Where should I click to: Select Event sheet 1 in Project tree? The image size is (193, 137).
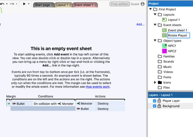click(x=178, y=30)
